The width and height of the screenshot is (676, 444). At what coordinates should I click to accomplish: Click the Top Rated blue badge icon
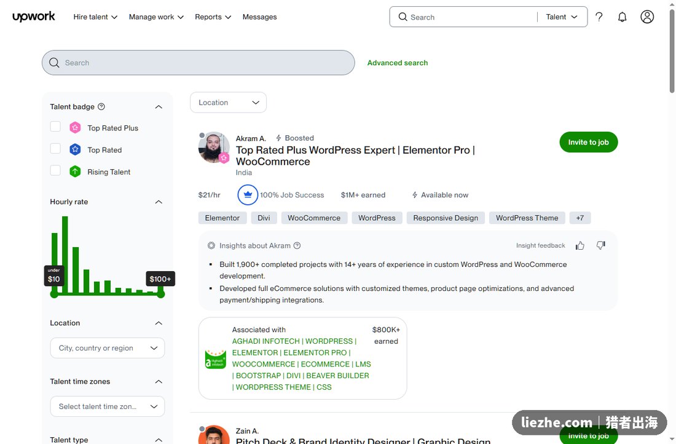75,149
